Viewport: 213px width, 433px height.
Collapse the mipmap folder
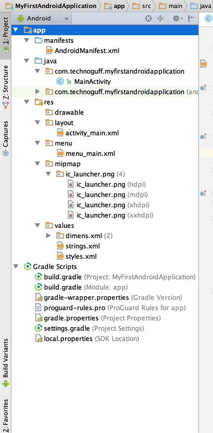point(37,163)
